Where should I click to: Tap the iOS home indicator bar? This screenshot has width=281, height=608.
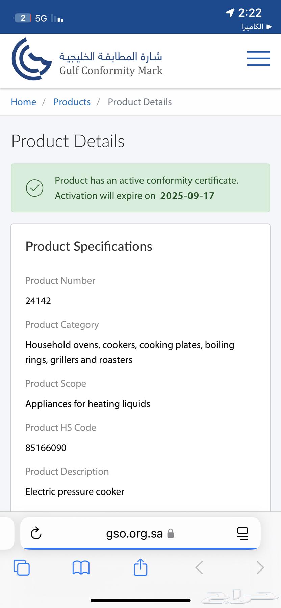[x=140, y=600]
